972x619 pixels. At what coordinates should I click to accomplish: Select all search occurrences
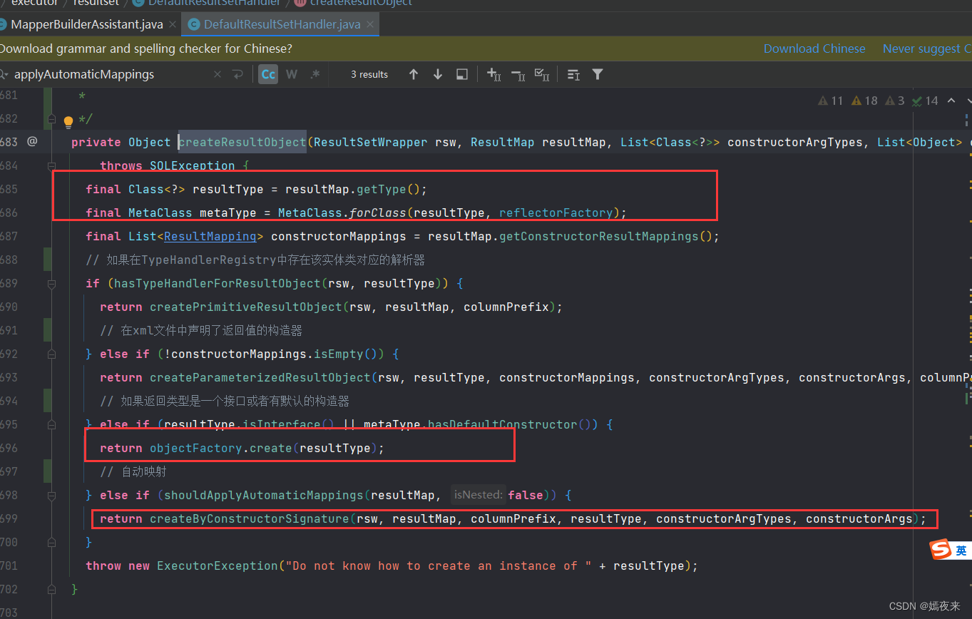click(542, 74)
